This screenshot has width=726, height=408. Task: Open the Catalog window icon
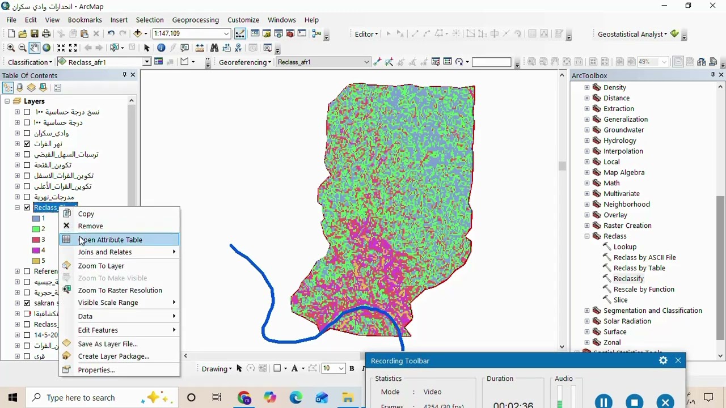[x=267, y=33]
